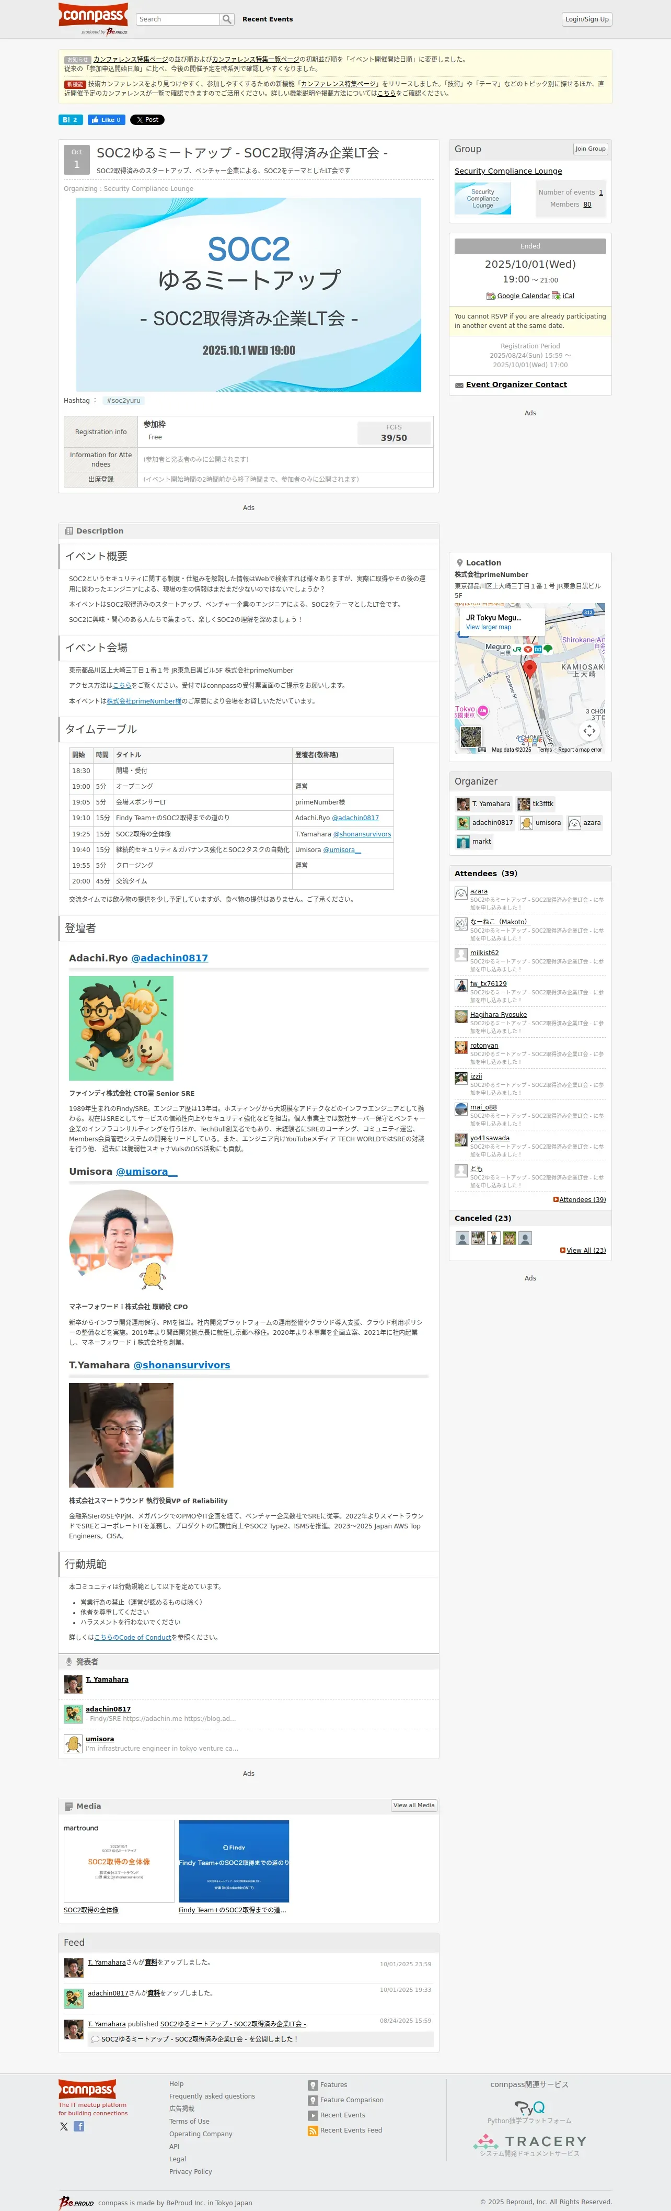This screenshot has width=671, height=2211.
Task: Open the group Members count 80
Action: point(587,205)
